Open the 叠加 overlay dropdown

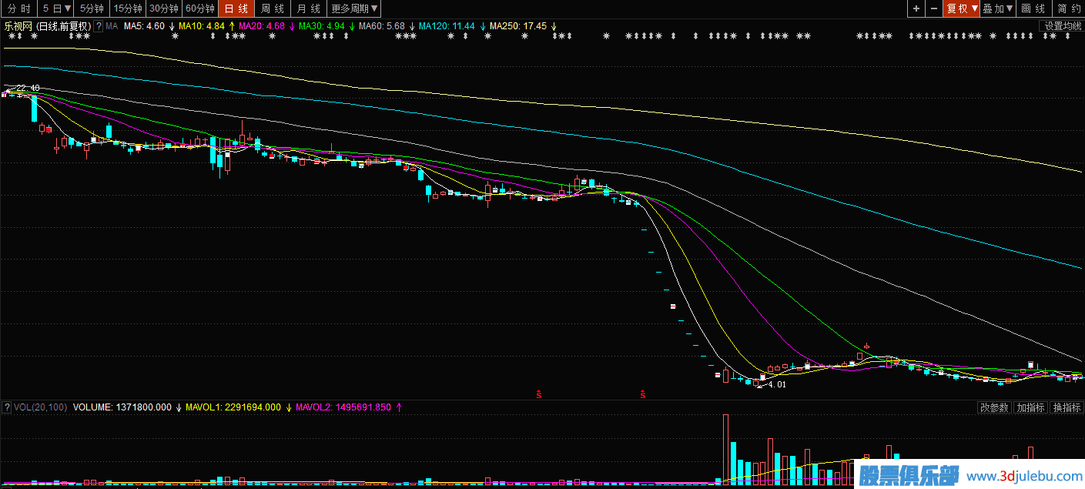(x=999, y=8)
